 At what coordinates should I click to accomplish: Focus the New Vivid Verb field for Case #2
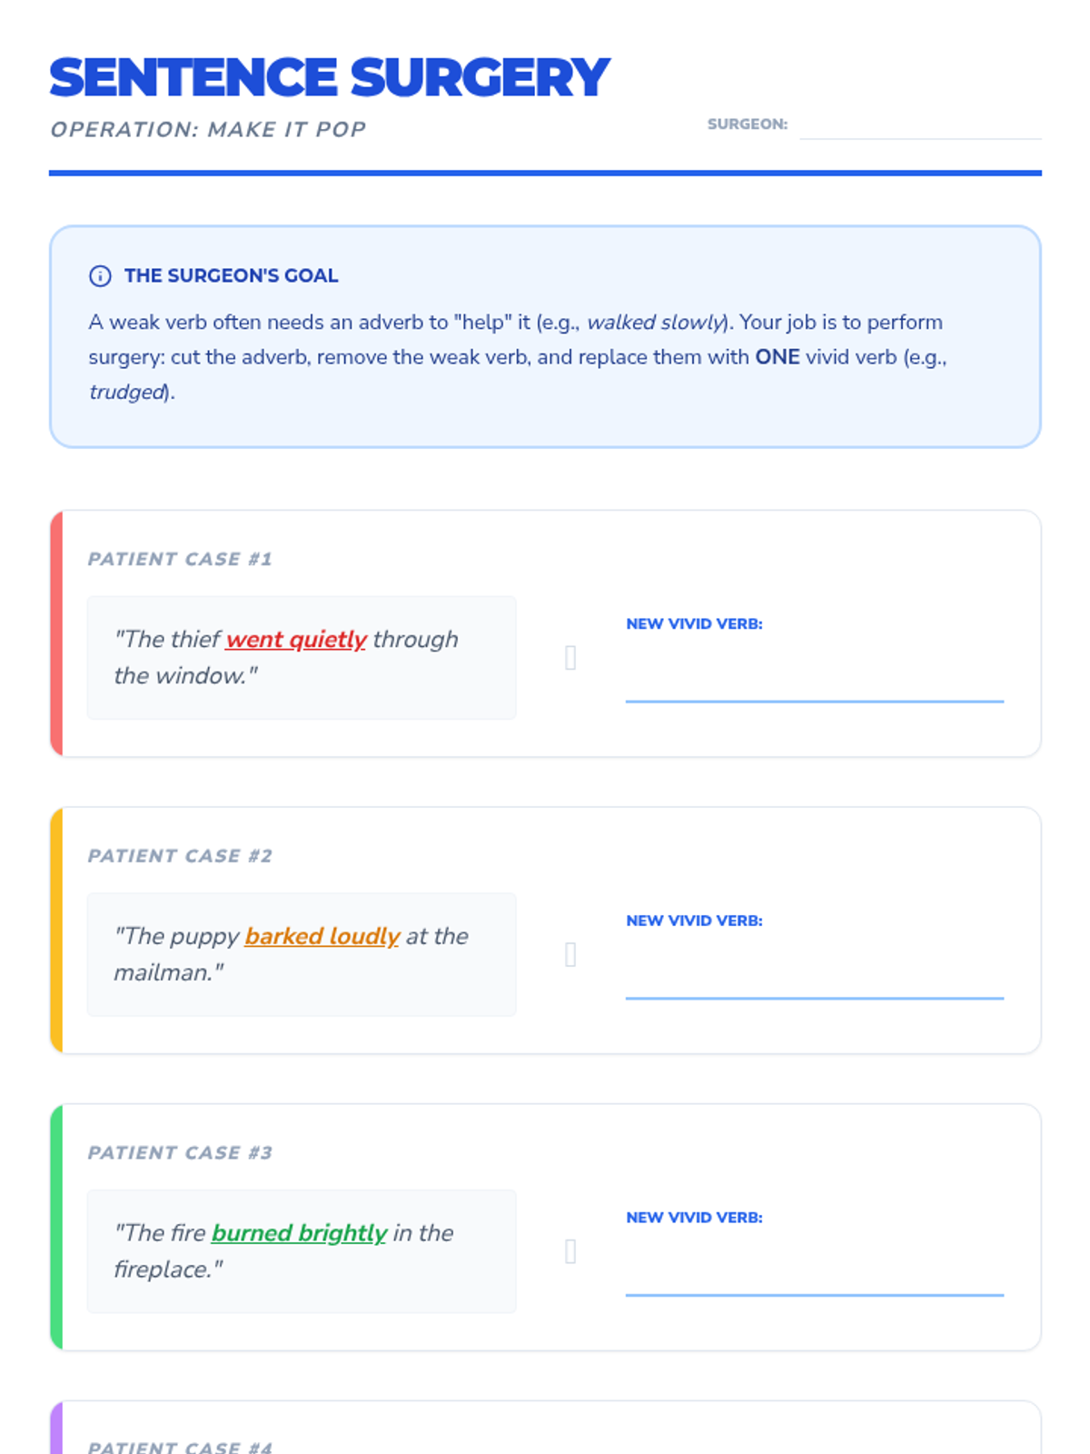click(814, 977)
